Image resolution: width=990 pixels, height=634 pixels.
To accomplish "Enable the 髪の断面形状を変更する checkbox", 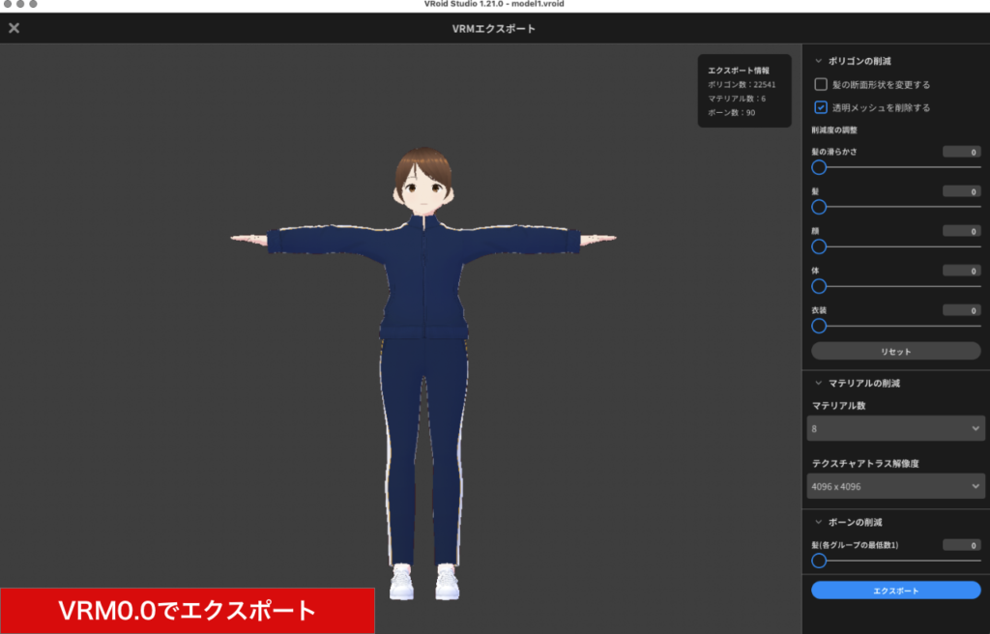I will pyautogui.click(x=821, y=85).
